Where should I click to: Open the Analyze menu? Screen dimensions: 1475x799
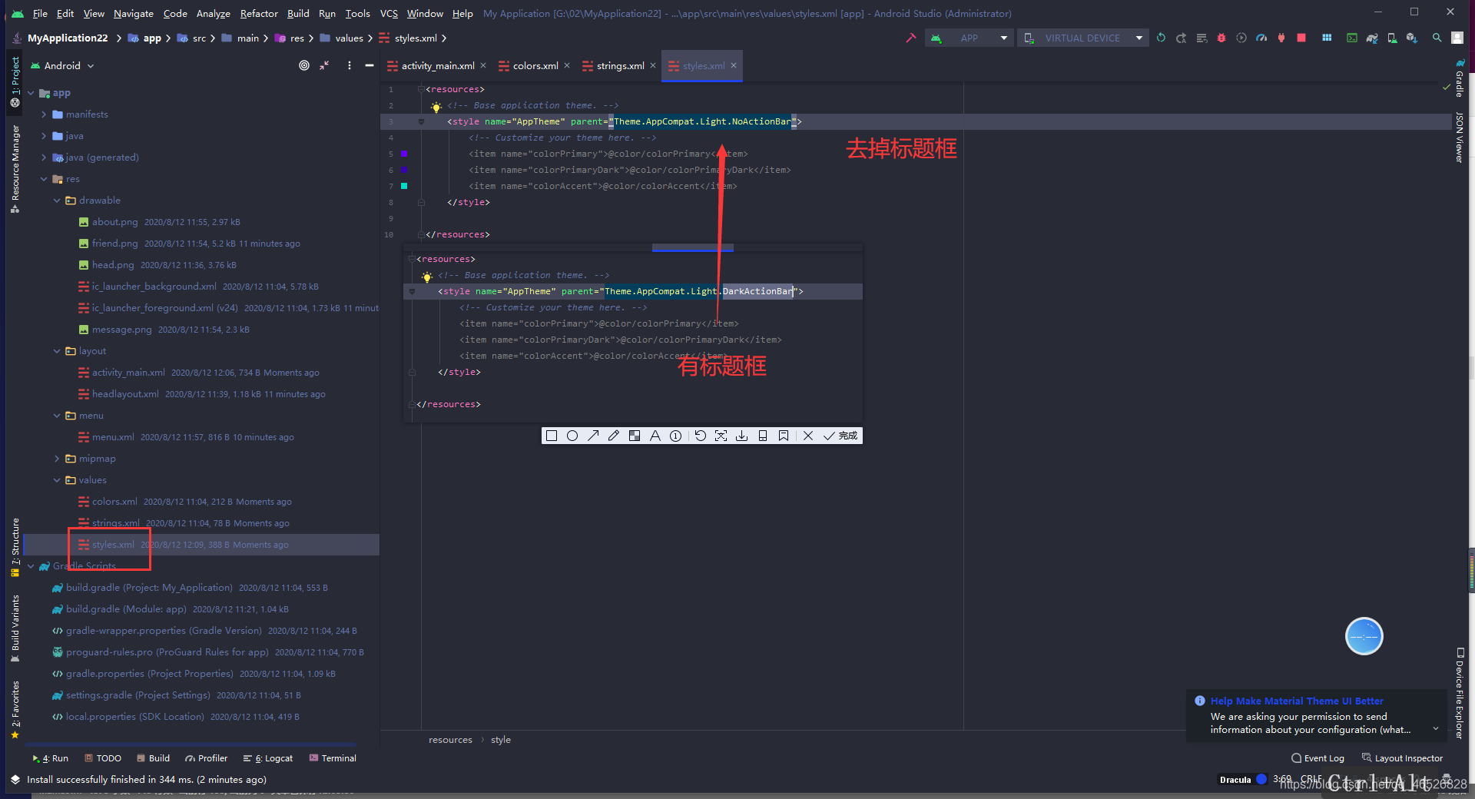point(213,14)
